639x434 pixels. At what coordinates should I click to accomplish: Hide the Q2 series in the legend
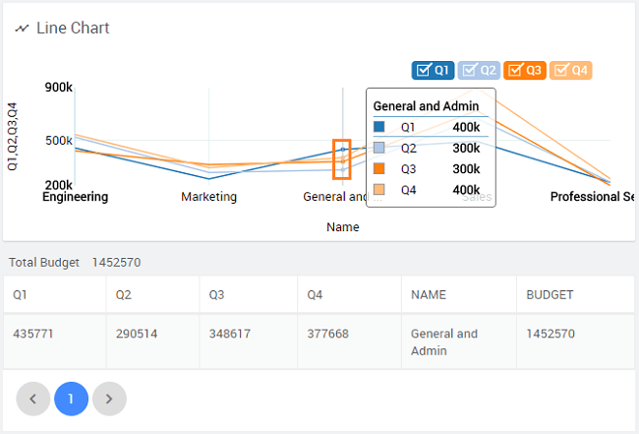479,70
